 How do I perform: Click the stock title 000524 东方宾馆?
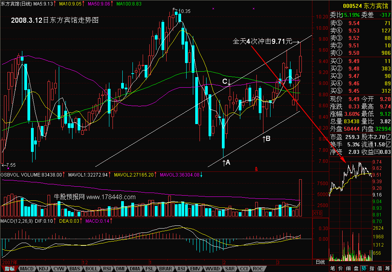tap(365, 6)
